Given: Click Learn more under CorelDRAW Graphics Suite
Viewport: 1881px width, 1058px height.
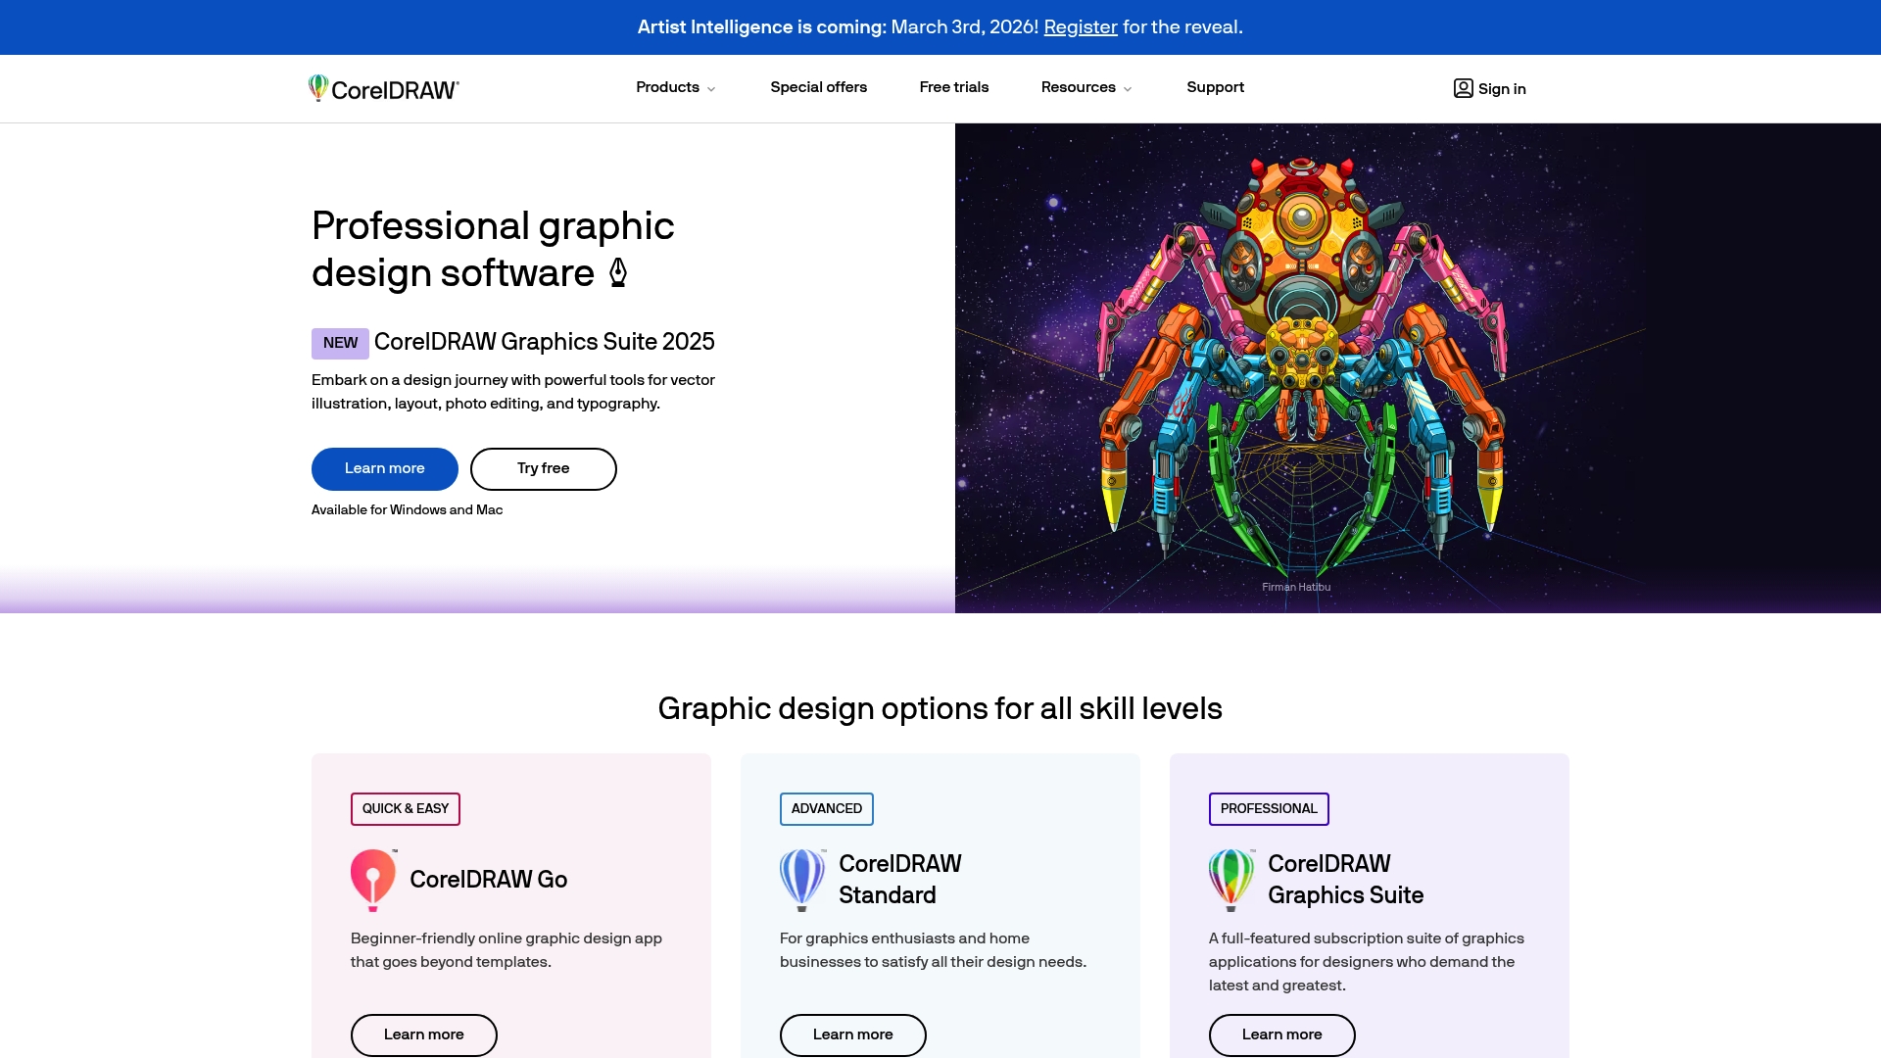Looking at the screenshot, I should [1281, 1034].
